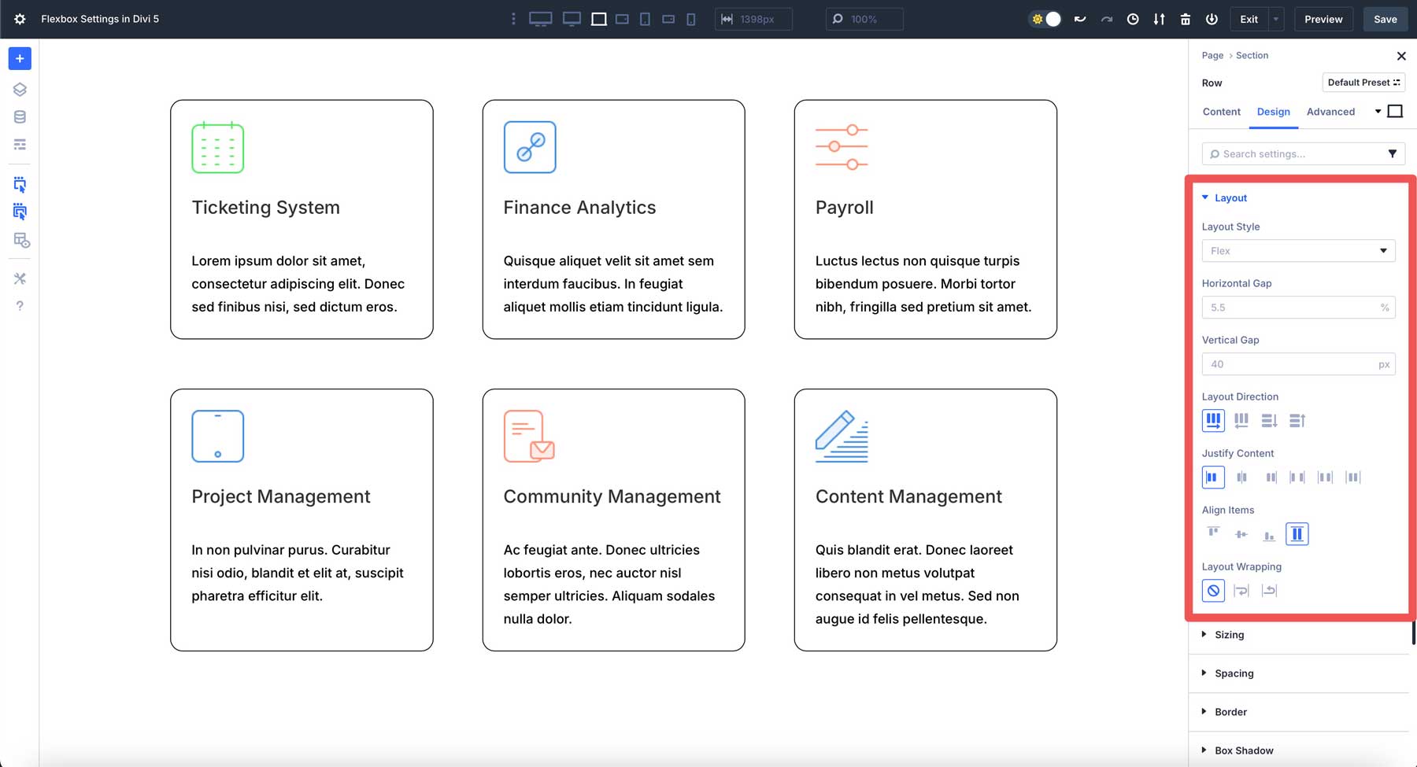Select the phone view icon in device bar
This screenshot has height=767, width=1417.
691,19
